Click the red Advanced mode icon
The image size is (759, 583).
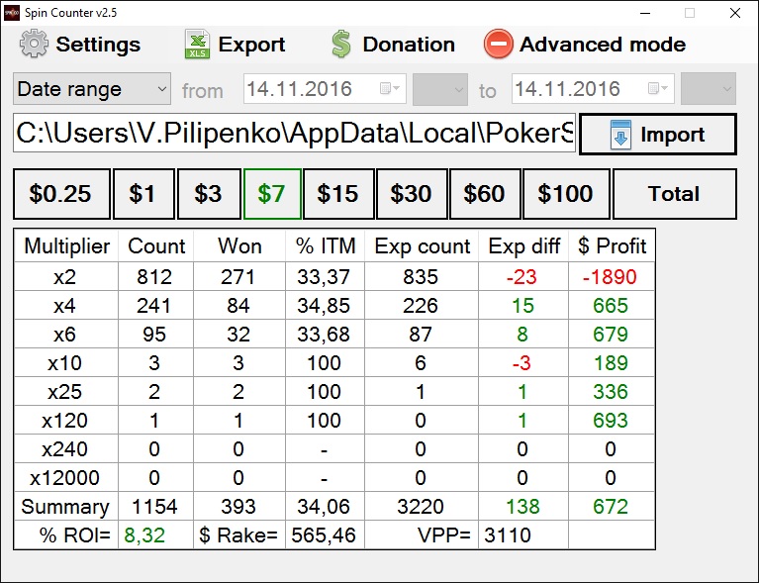pyautogui.click(x=498, y=45)
